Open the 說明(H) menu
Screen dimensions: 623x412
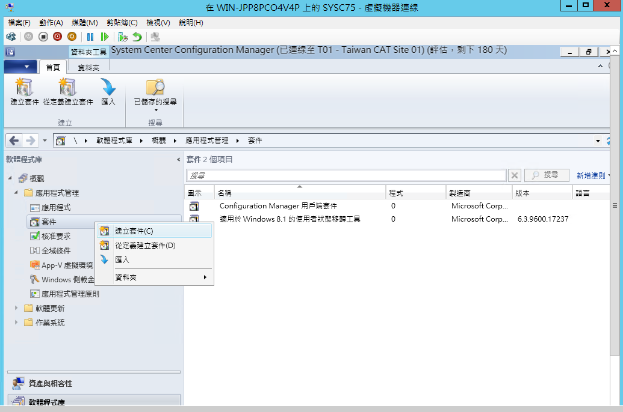click(x=191, y=23)
